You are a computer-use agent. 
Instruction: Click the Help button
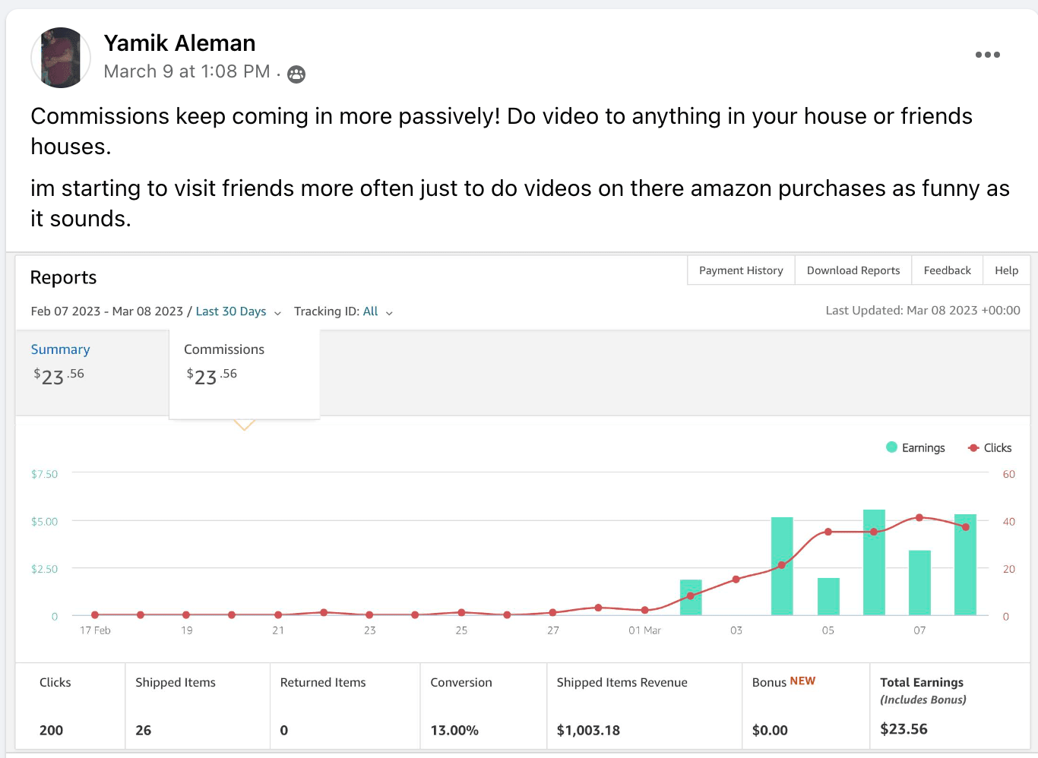(1006, 270)
